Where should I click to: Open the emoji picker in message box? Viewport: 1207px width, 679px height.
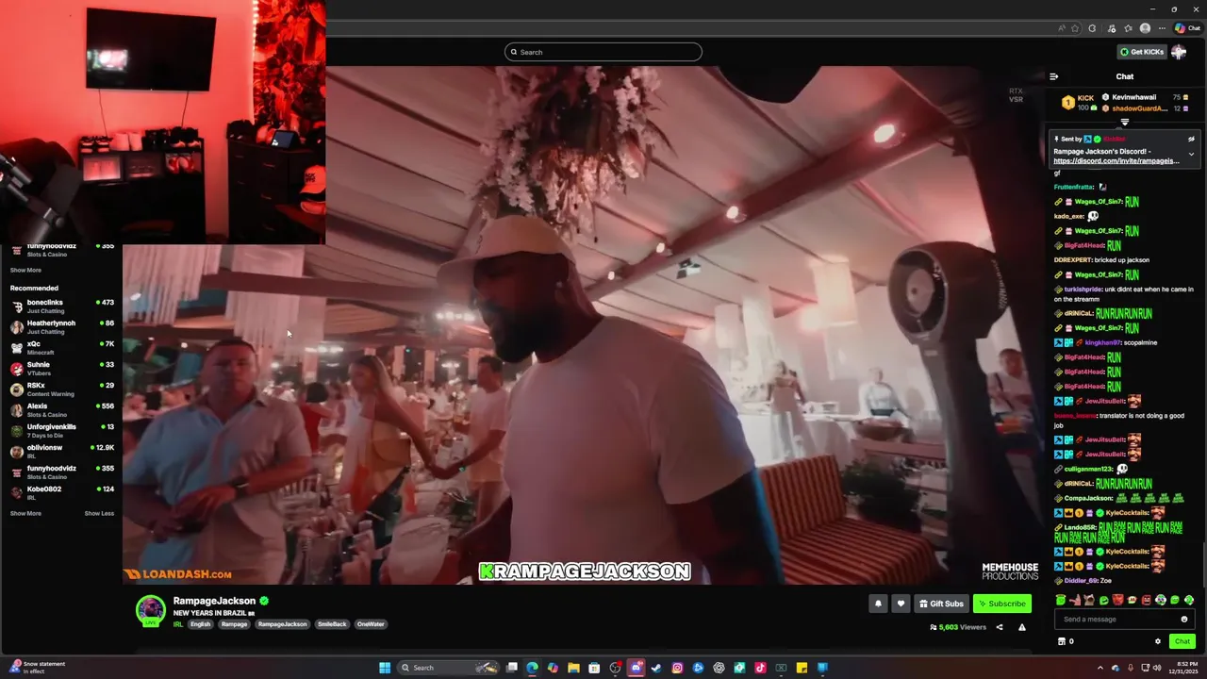[1184, 620]
